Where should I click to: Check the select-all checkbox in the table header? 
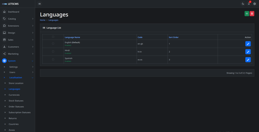[53, 37]
